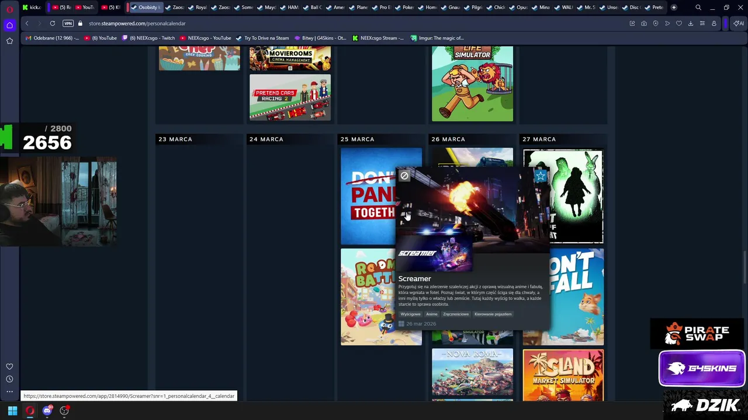
Task: Open NEEXcsgo Stream Kick bookmark
Action: click(378, 38)
